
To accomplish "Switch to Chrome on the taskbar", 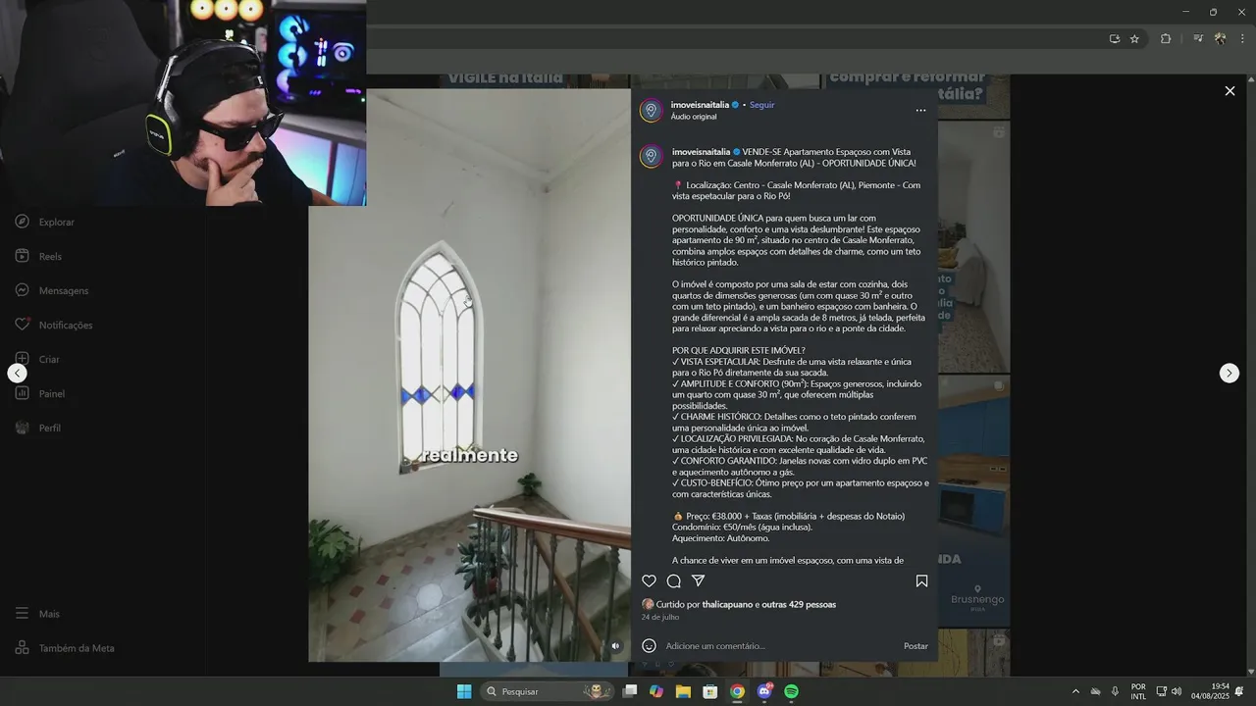I will click(737, 691).
